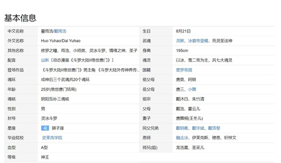Select the 成神后三个武魂共20个魂环 value
The height and width of the screenshot is (163, 281).
tap(65, 80)
